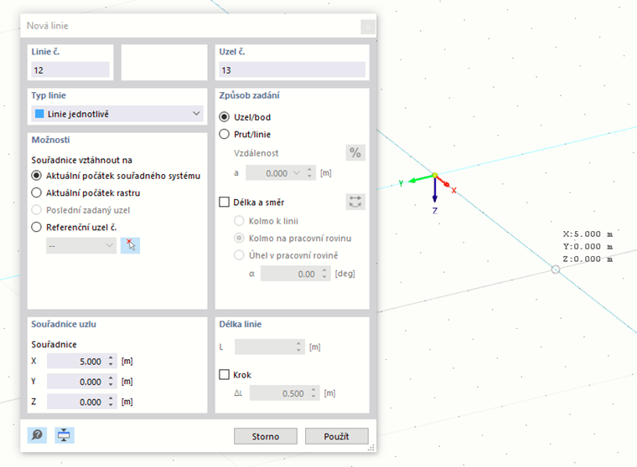
Task: Click the length L stepper arrows
Action: tap(298, 346)
